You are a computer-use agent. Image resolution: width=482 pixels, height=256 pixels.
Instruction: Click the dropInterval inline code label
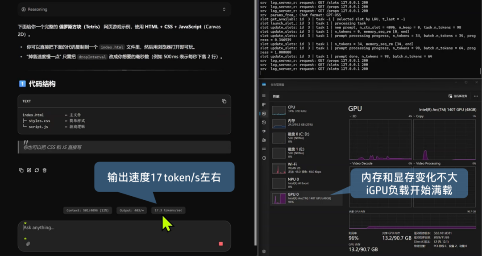[x=92, y=57]
